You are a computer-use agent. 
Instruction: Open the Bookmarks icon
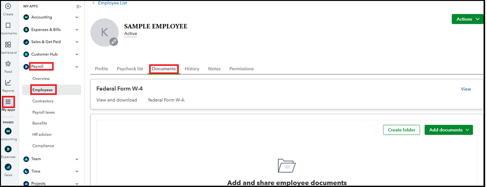[x=8, y=25]
